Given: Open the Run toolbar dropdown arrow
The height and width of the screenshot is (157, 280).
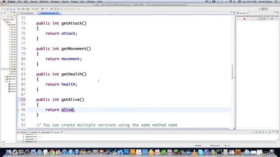Looking at the screenshot, I should point(25,9).
